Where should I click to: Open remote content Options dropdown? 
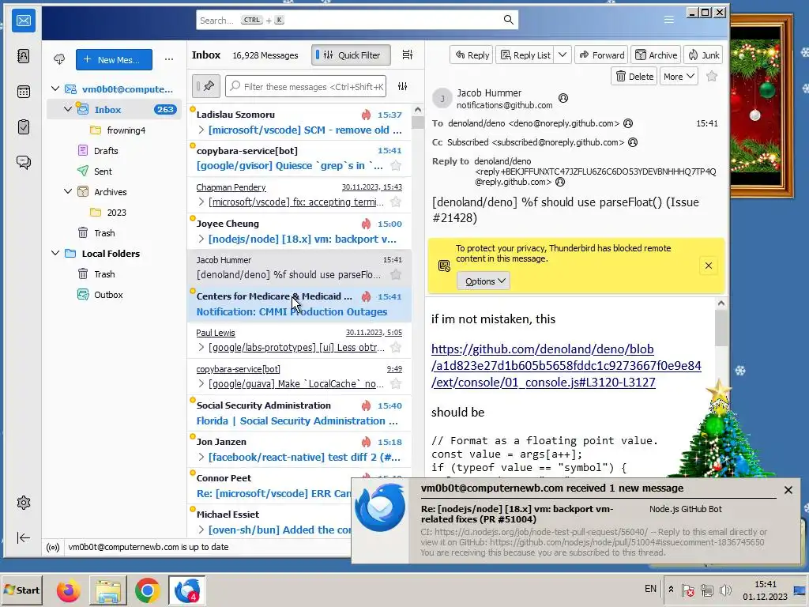[484, 281]
